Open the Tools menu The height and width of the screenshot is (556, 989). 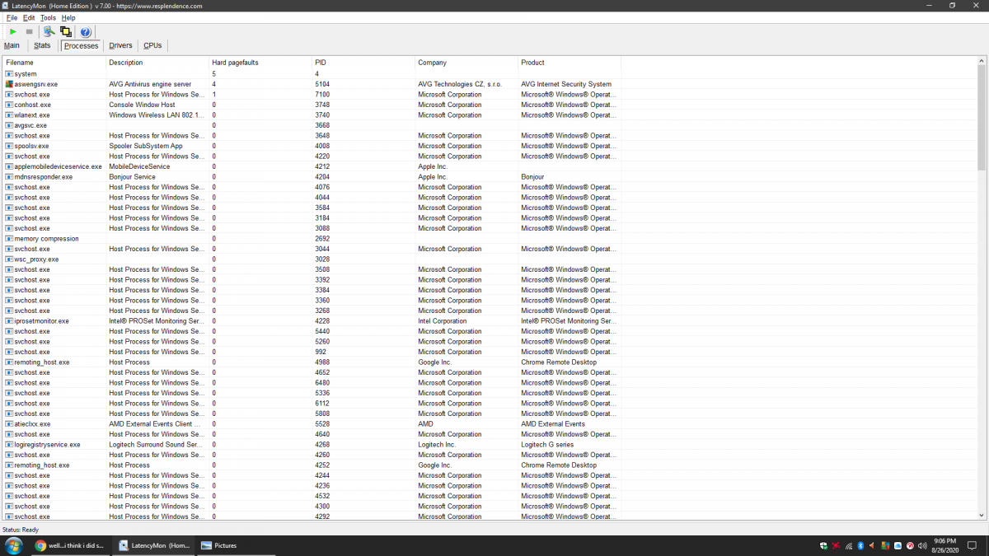tap(48, 17)
